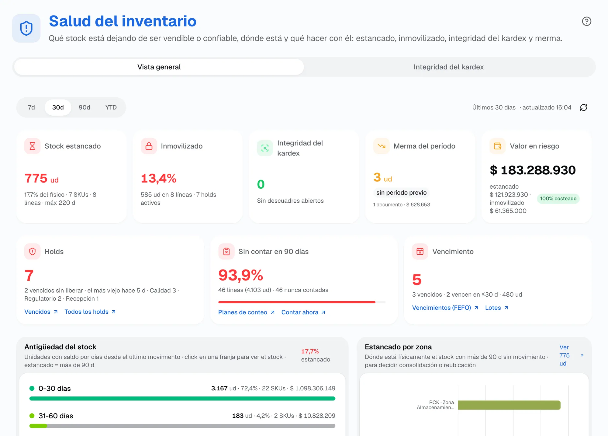Click the 93,9% uncounted value

[x=241, y=275]
